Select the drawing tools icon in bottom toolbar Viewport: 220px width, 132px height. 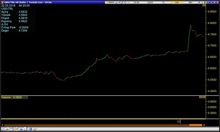pyautogui.click(x=3, y=129)
